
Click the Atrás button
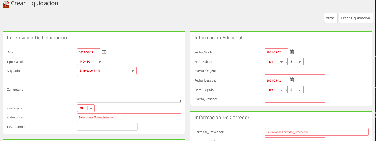click(330, 18)
